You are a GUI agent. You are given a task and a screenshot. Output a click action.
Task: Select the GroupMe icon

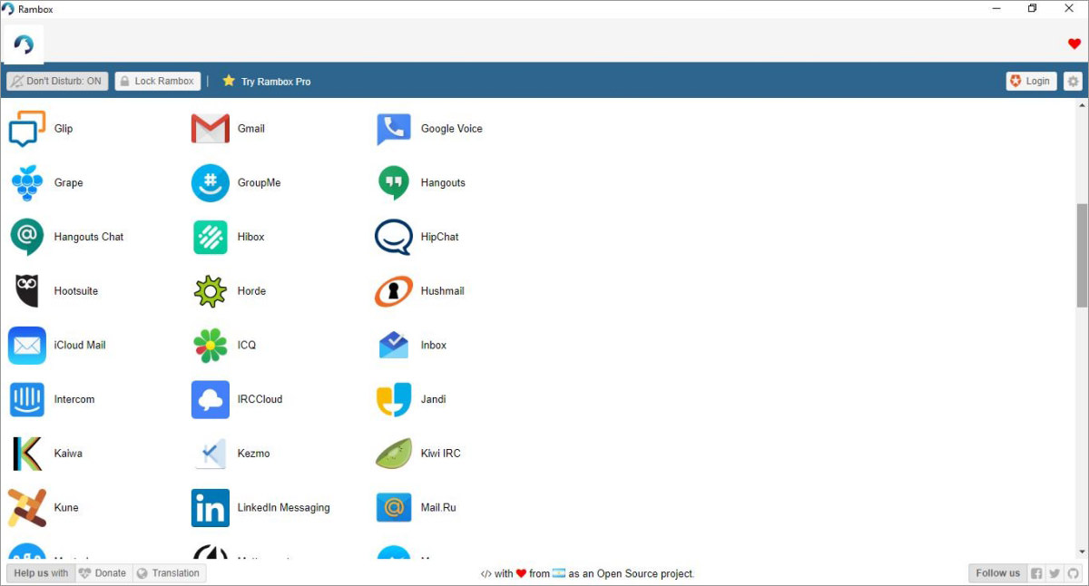tap(211, 182)
